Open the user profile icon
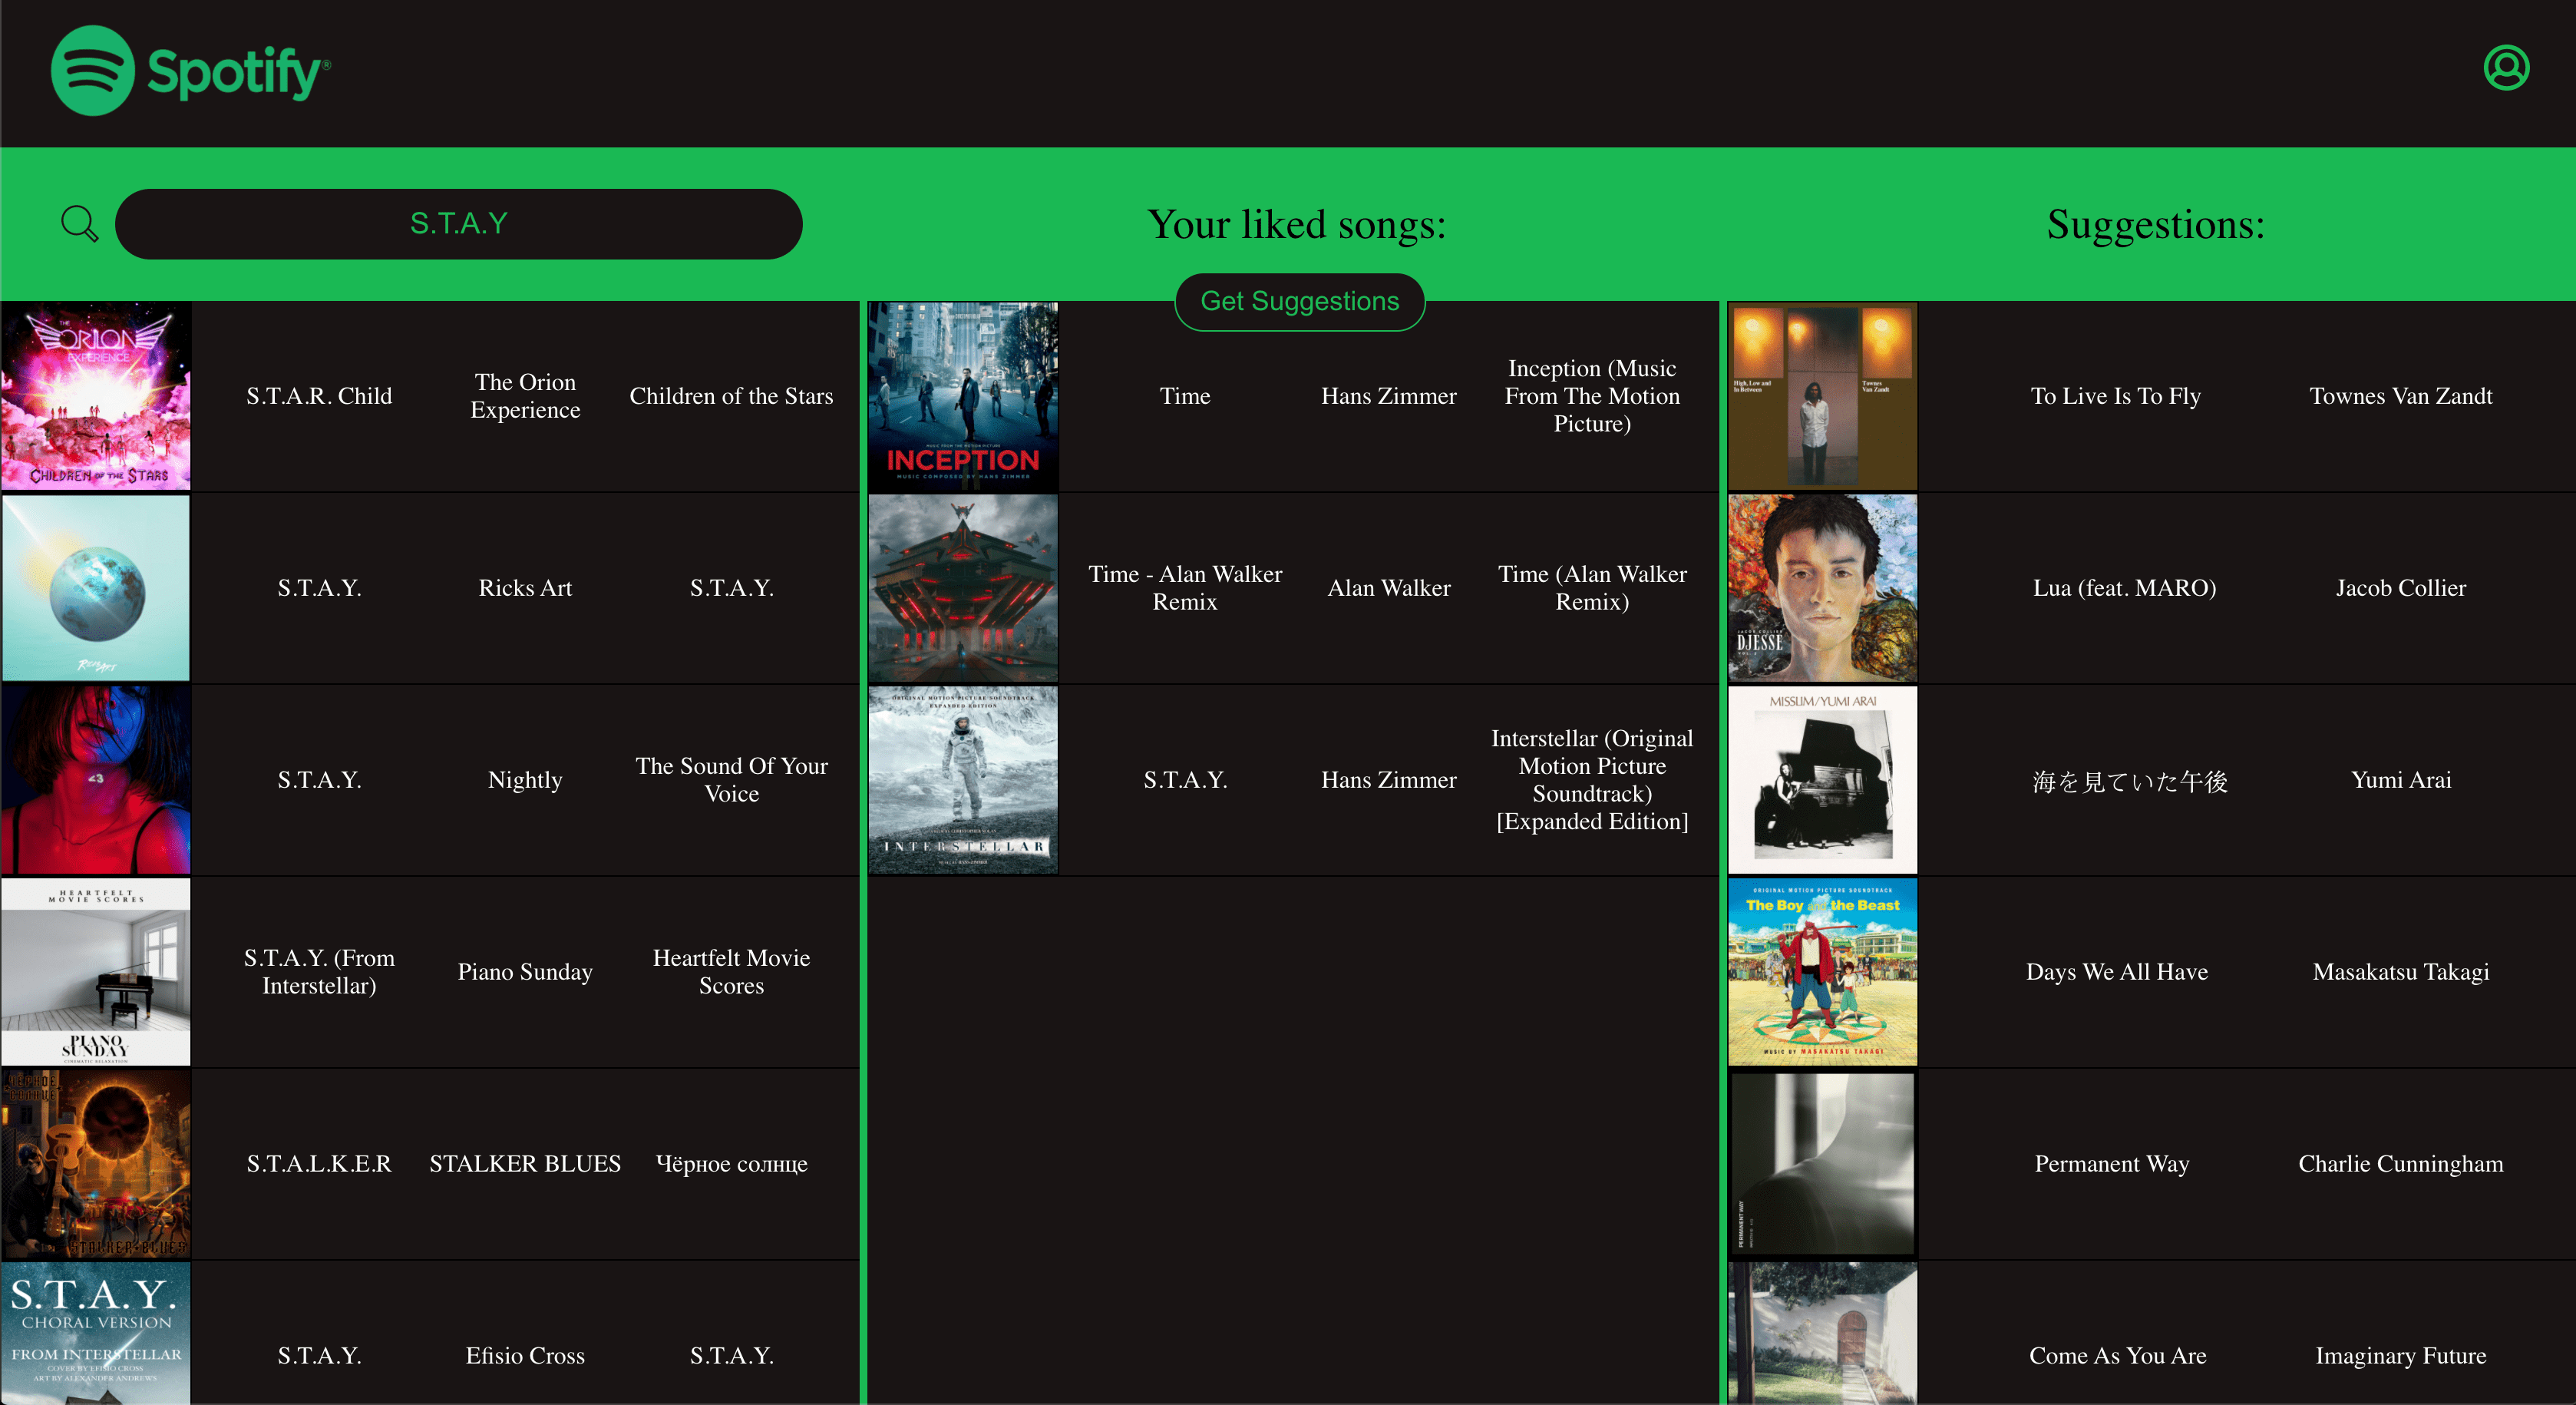Screen dimensions: 2576x1405 pos(2506,68)
